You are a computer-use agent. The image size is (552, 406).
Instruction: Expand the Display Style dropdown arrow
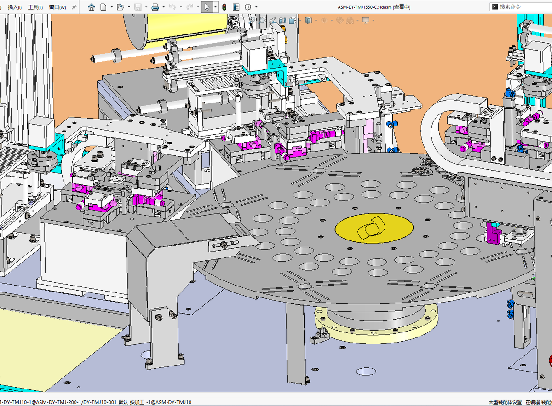(316, 21)
